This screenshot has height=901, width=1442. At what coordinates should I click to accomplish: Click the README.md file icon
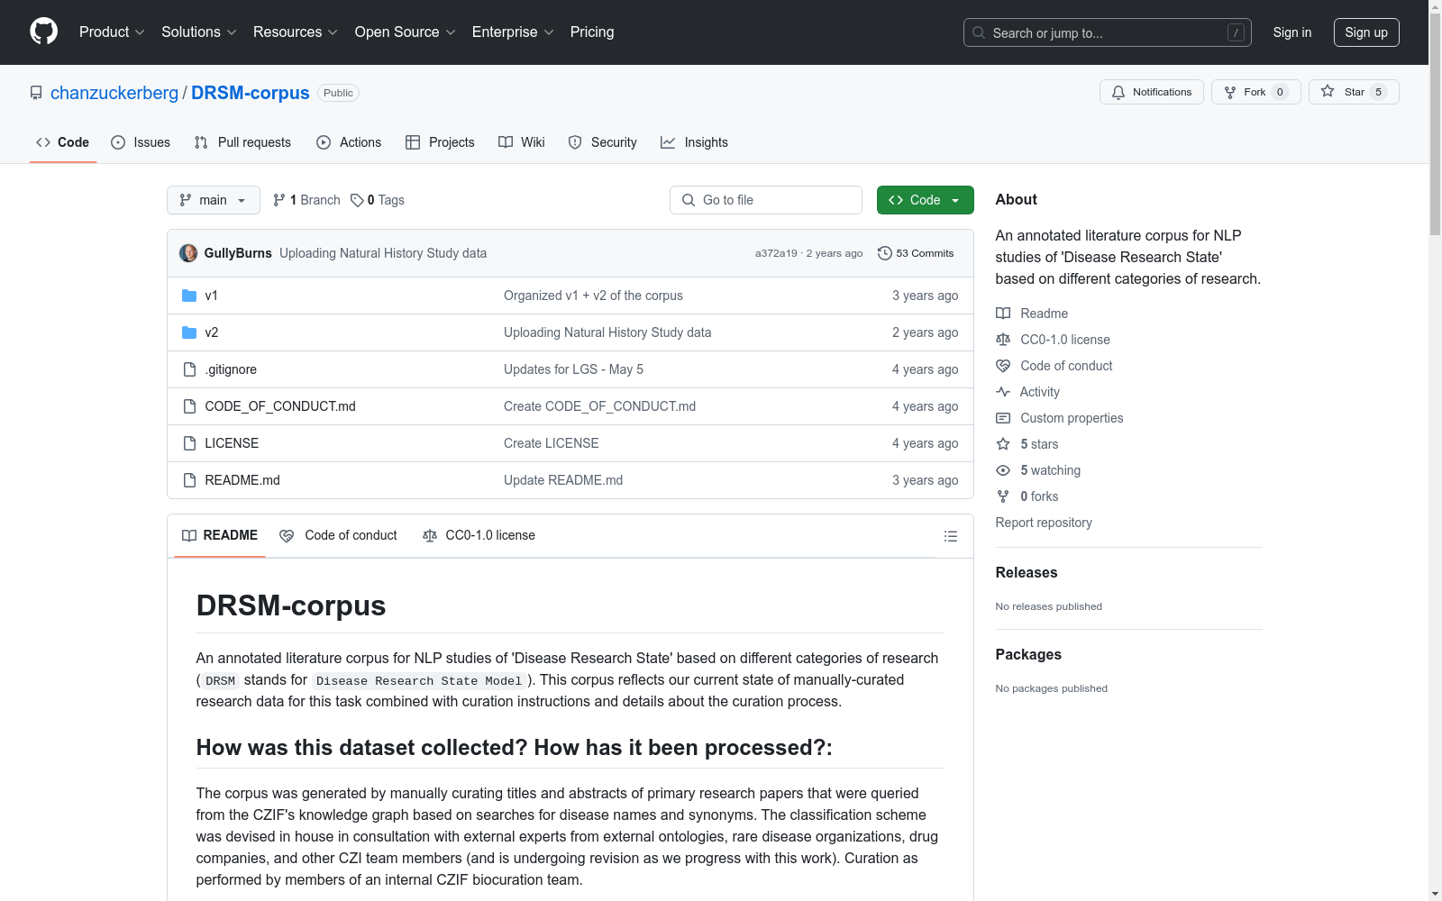pyautogui.click(x=189, y=480)
